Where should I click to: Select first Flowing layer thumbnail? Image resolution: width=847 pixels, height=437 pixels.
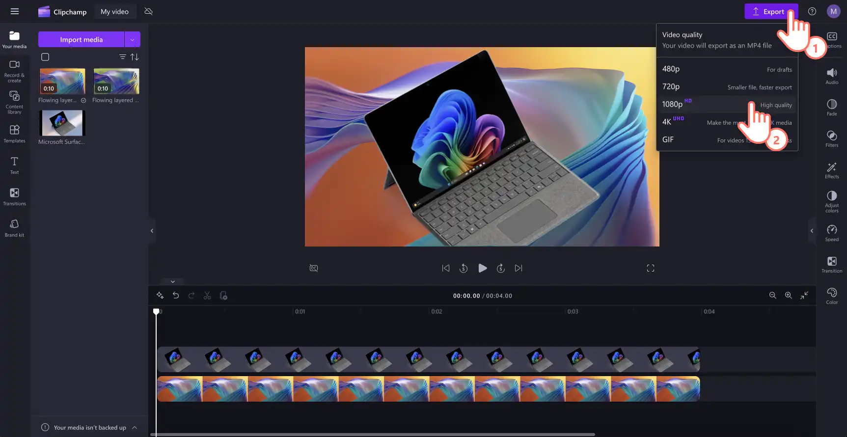pos(62,81)
